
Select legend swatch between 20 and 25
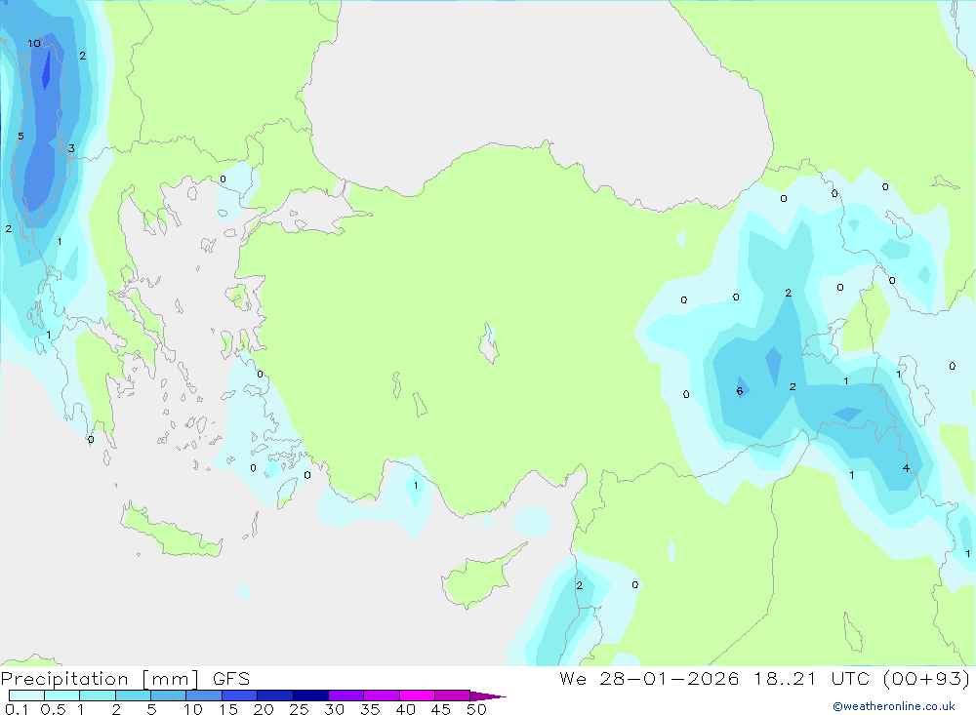(274, 695)
